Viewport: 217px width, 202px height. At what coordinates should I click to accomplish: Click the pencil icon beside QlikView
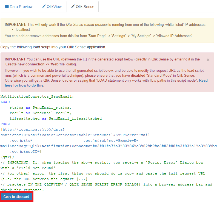pyautogui.click(x=44, y=7)
